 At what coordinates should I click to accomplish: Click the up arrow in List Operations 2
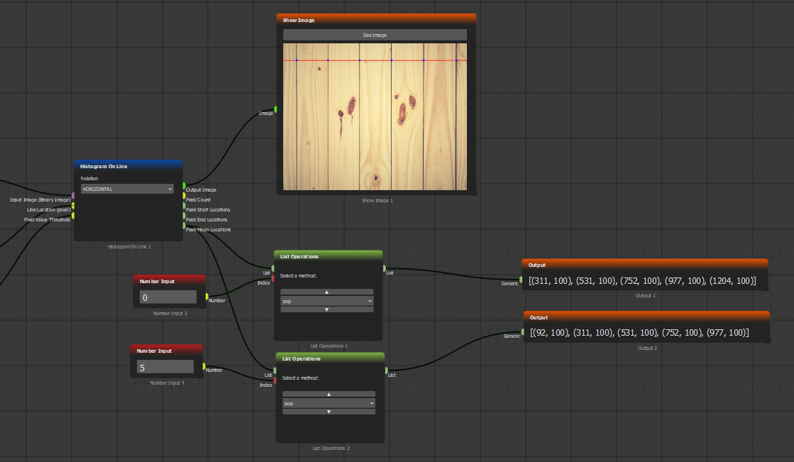pos(329,394)
